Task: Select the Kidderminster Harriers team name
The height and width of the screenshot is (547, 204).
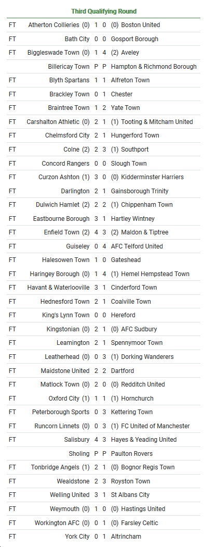Action: 152,177
